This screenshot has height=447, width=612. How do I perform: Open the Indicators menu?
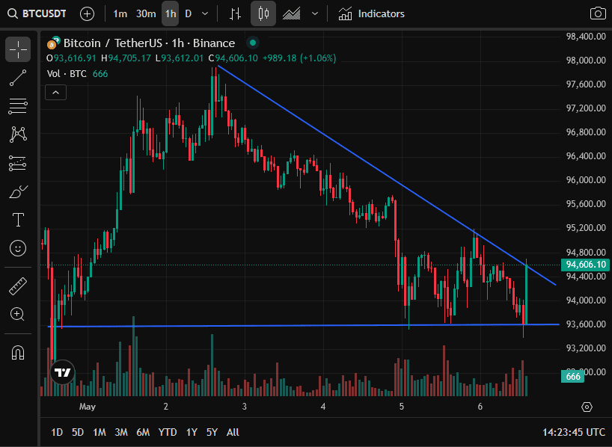coord(371,14)
